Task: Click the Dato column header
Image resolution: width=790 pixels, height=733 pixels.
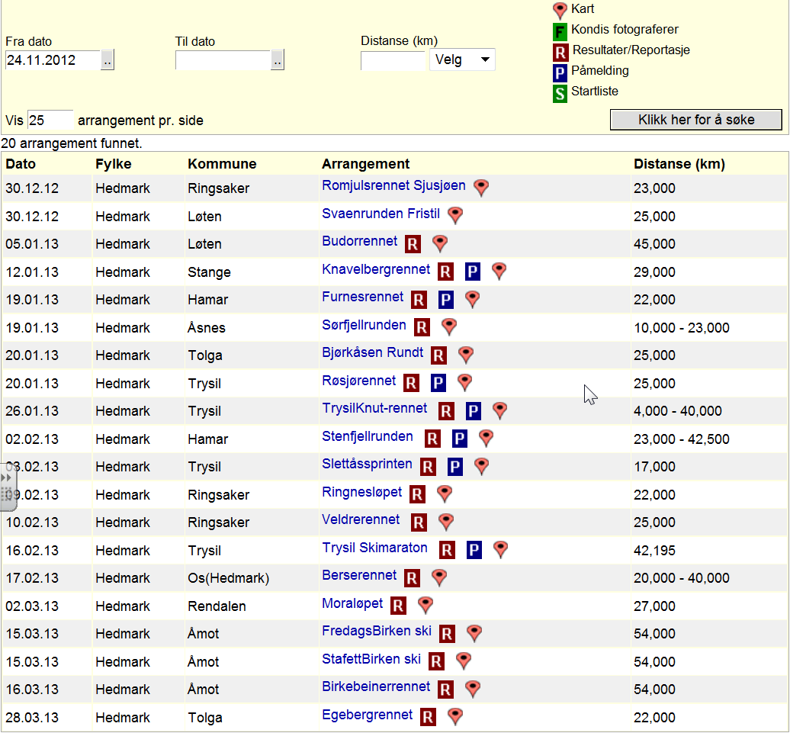Action: (21, 164)
